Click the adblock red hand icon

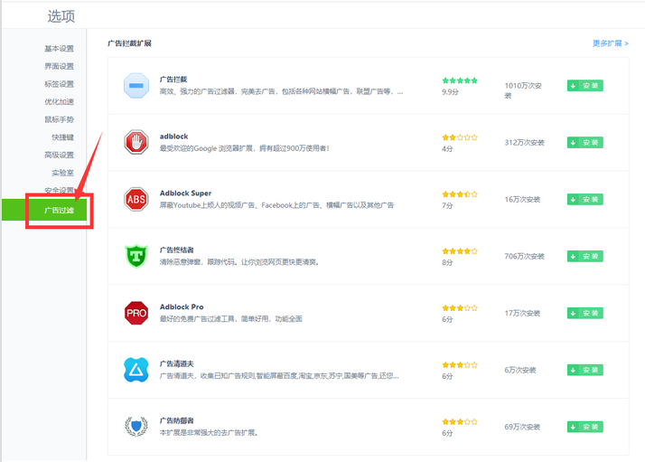(136, 143)
